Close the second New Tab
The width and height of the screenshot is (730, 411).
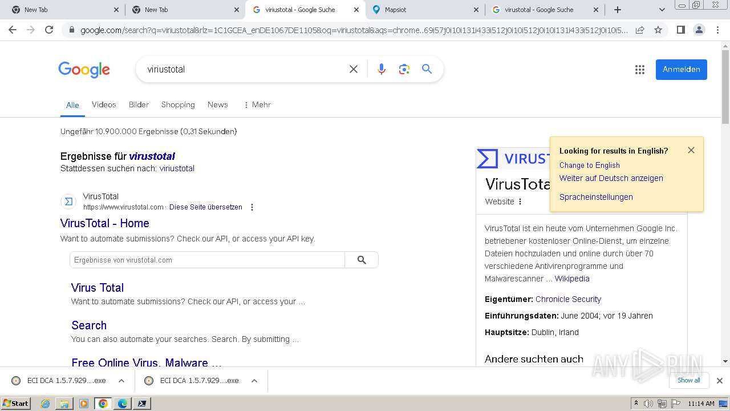click(x=236, y=10)
